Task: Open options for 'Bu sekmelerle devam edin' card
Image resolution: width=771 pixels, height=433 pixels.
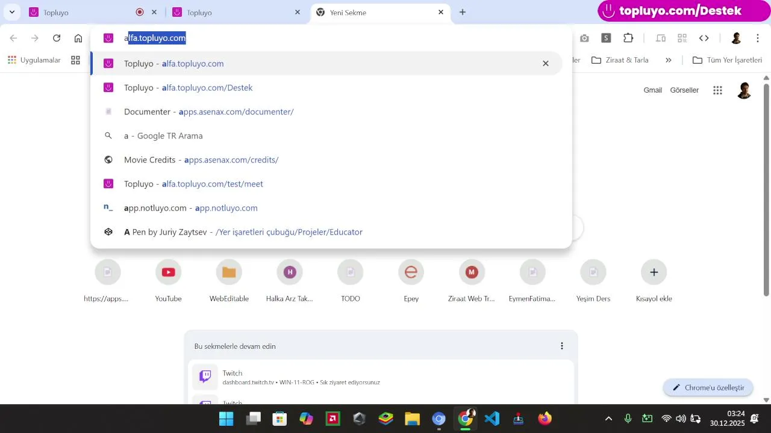Action: click(x=562, y=346)
